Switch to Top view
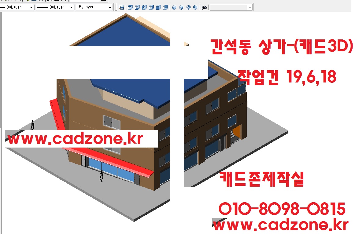Screen dimensions: 359x234 point(130,7)
